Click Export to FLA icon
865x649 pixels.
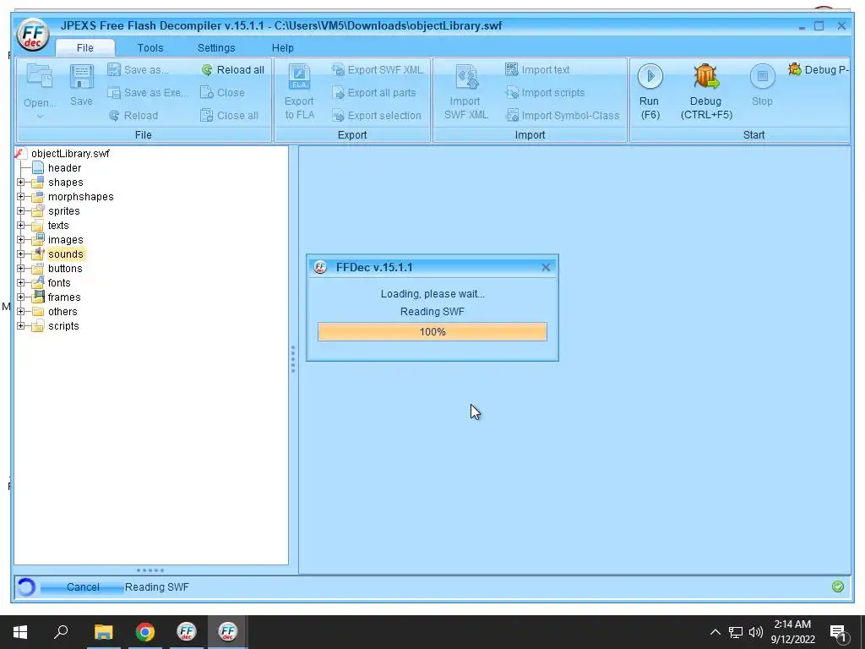pyautogui.click(x=300, y=77)
